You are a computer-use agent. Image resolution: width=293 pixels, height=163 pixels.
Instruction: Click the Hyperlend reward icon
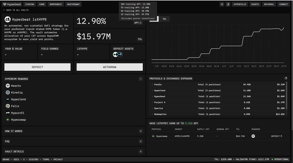(x=8, y=99)
